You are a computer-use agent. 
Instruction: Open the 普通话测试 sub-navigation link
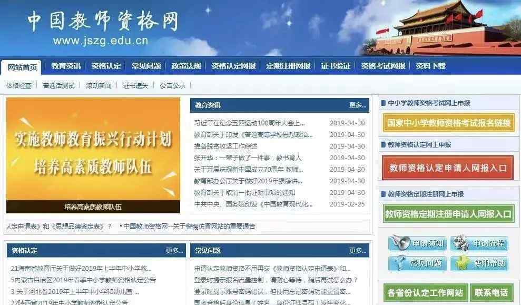(x=58, y=85)
